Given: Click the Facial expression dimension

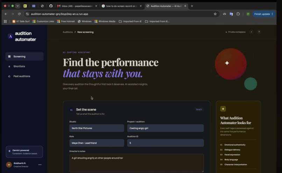Looking at the screenshot, I should coord(232,155).
